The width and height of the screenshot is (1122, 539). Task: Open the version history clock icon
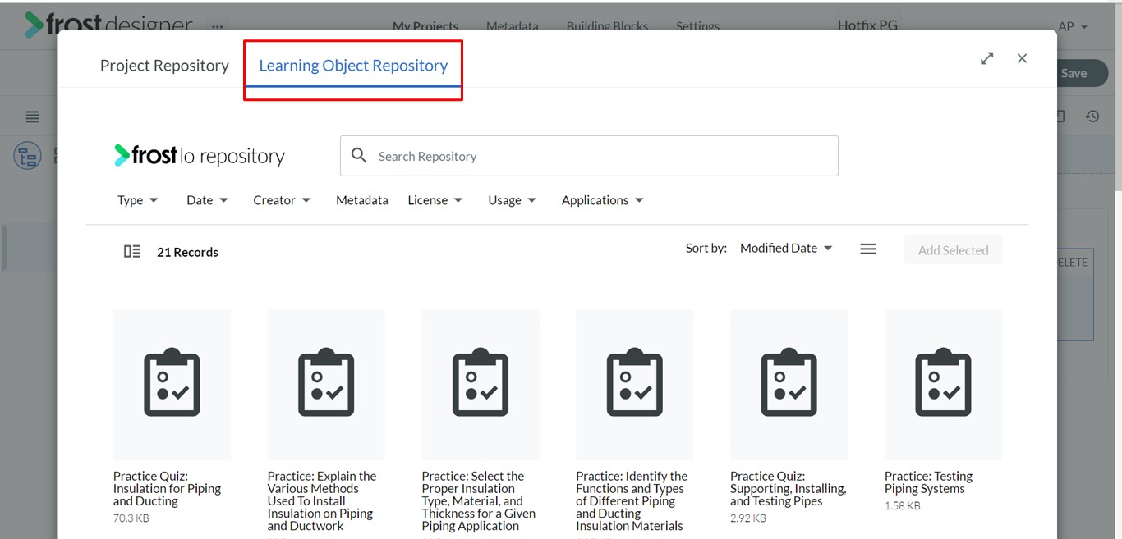pos(1092,116)
